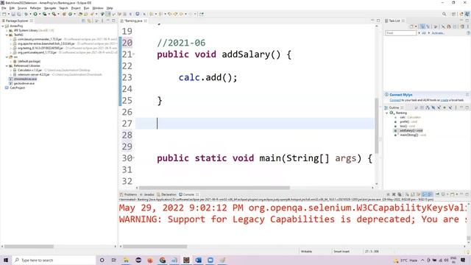471x265 pixels.
Task: Click Remove All Terminated Launches in Console
Action: 400,194
